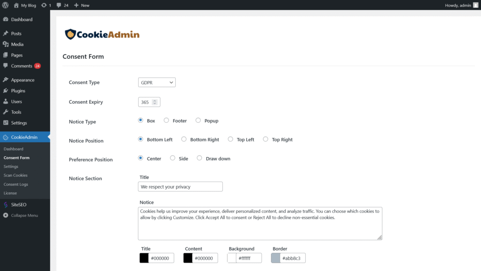The height and width of the screenshot is (271, 481).
Task: Click Consent Expiry stepper arrows
Action: coord(155,102)
